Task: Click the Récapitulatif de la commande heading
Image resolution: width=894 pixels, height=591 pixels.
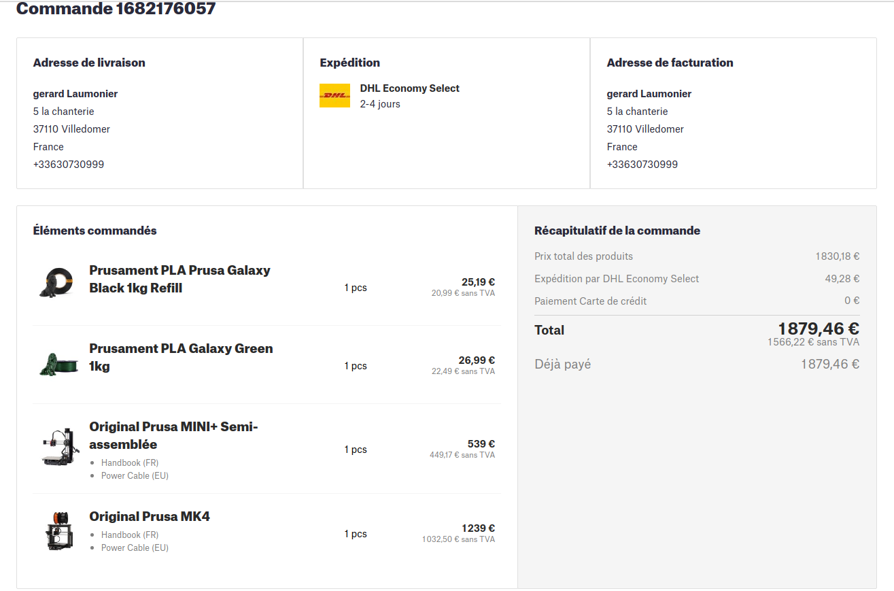Action: click(x=617, y=231)
